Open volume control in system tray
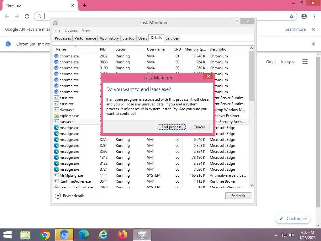 [x=291, y=235]
